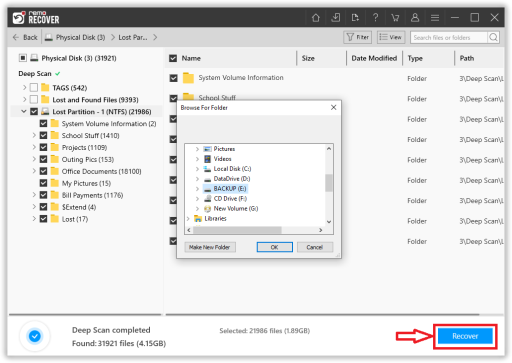
Task: Open the shopping cart icon
Action: click(x=395, y=17)
